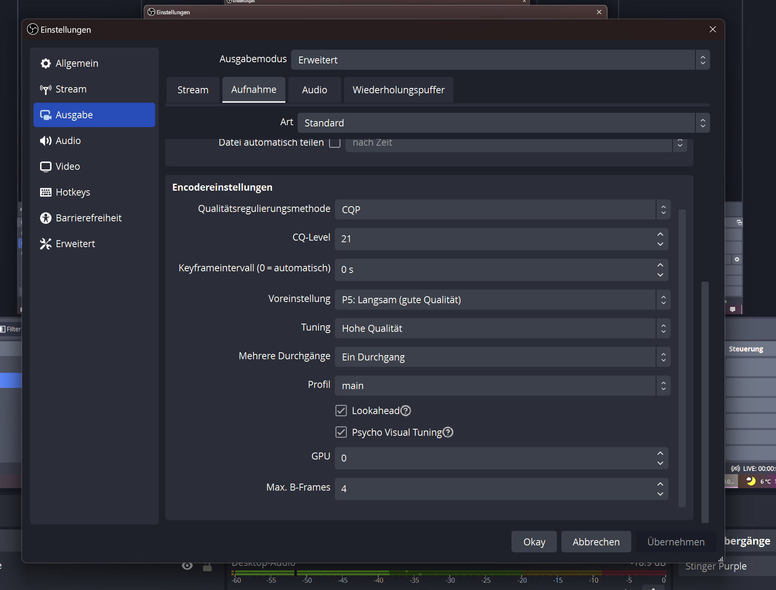This screenshot has width=776, height=590.
Task: Click the LIVE status icon in OBS
Action: click(x=735, y=468)
